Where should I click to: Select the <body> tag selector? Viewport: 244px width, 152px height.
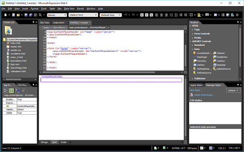pyautogui.click(x=47, y=28)
